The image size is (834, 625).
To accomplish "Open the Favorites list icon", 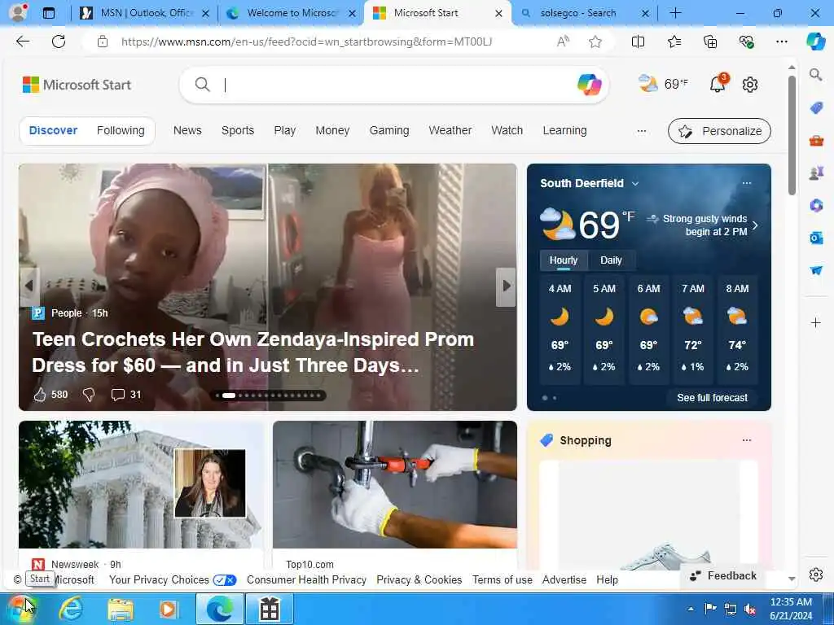I will [x=674, y=42].
